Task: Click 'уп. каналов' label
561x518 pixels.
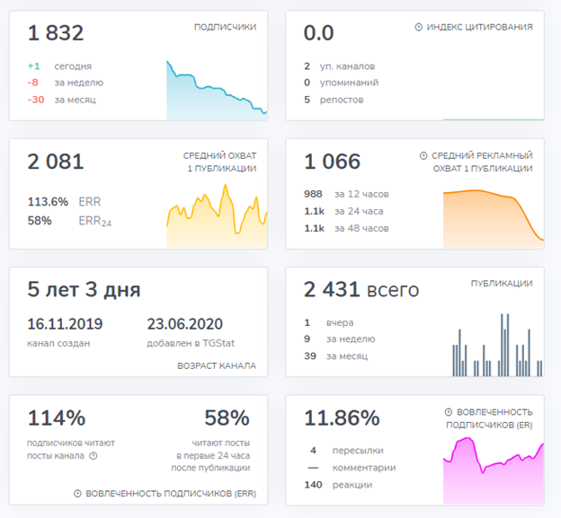Action: click(x=347, y=66)
